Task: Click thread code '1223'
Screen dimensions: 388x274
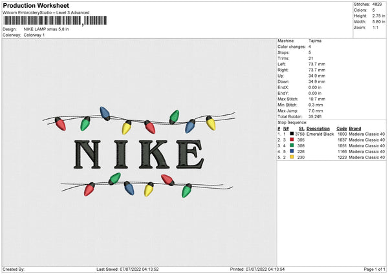Action: pos(342,157)
